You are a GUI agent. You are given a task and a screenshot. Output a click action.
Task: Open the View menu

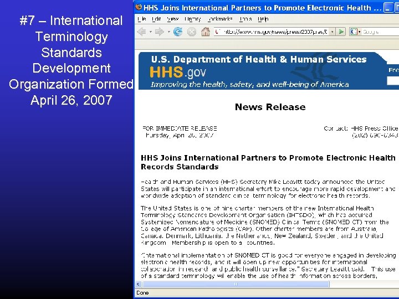point(172,19)
